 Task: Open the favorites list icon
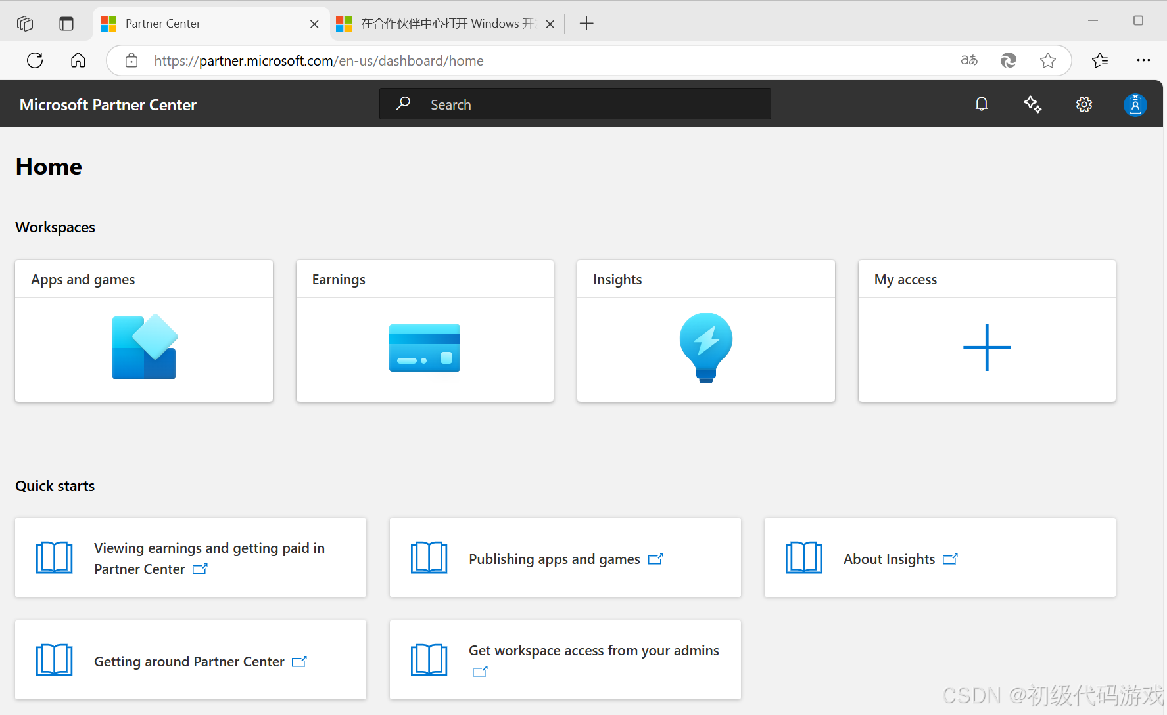tap(1100, 60)
